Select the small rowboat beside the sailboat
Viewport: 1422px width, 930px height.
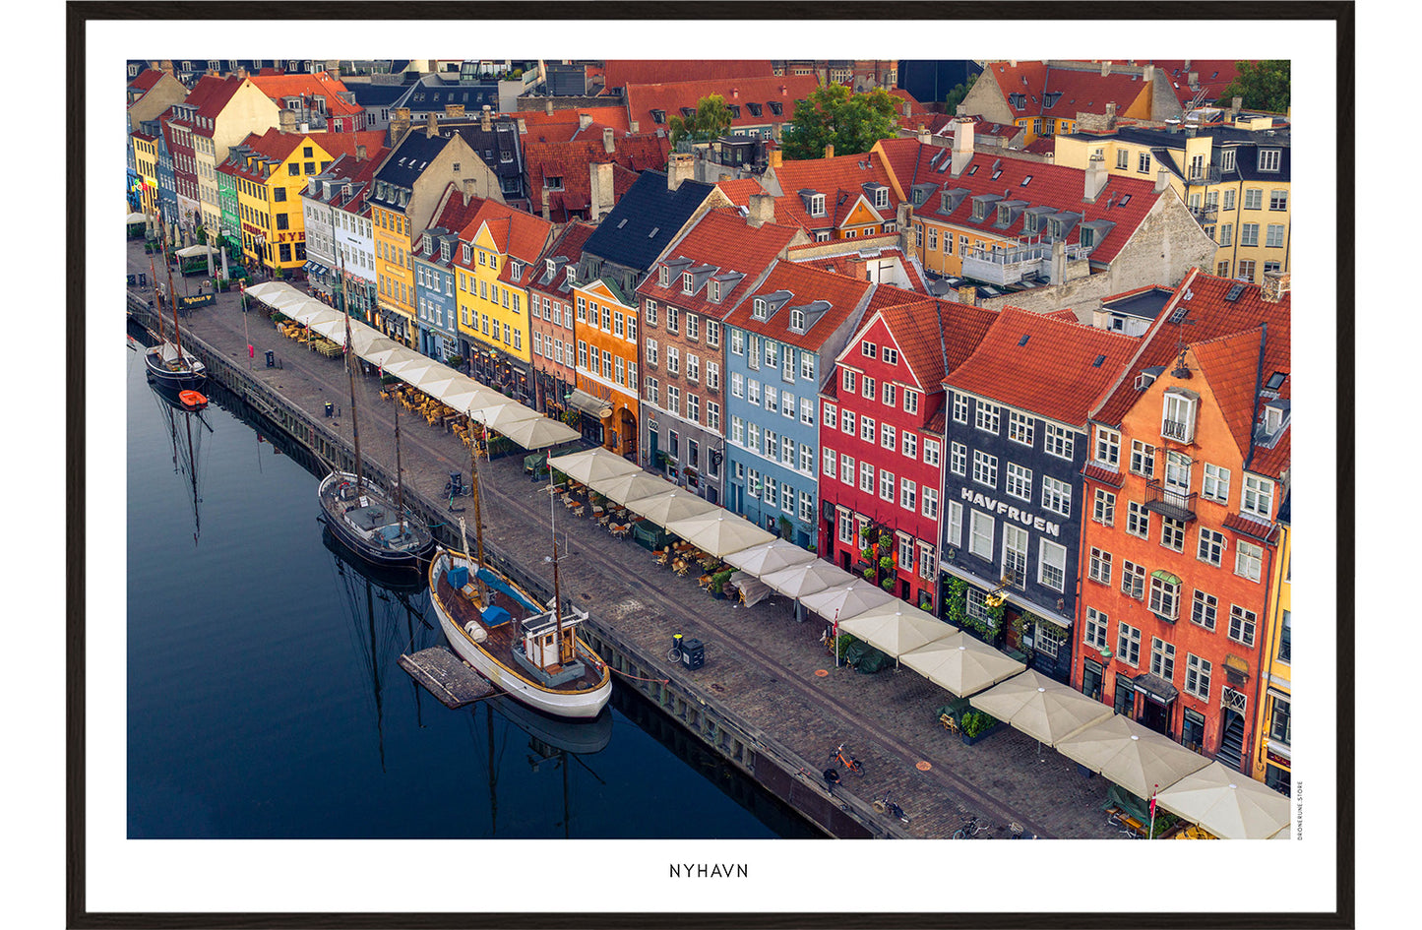(x=192, y=399)
